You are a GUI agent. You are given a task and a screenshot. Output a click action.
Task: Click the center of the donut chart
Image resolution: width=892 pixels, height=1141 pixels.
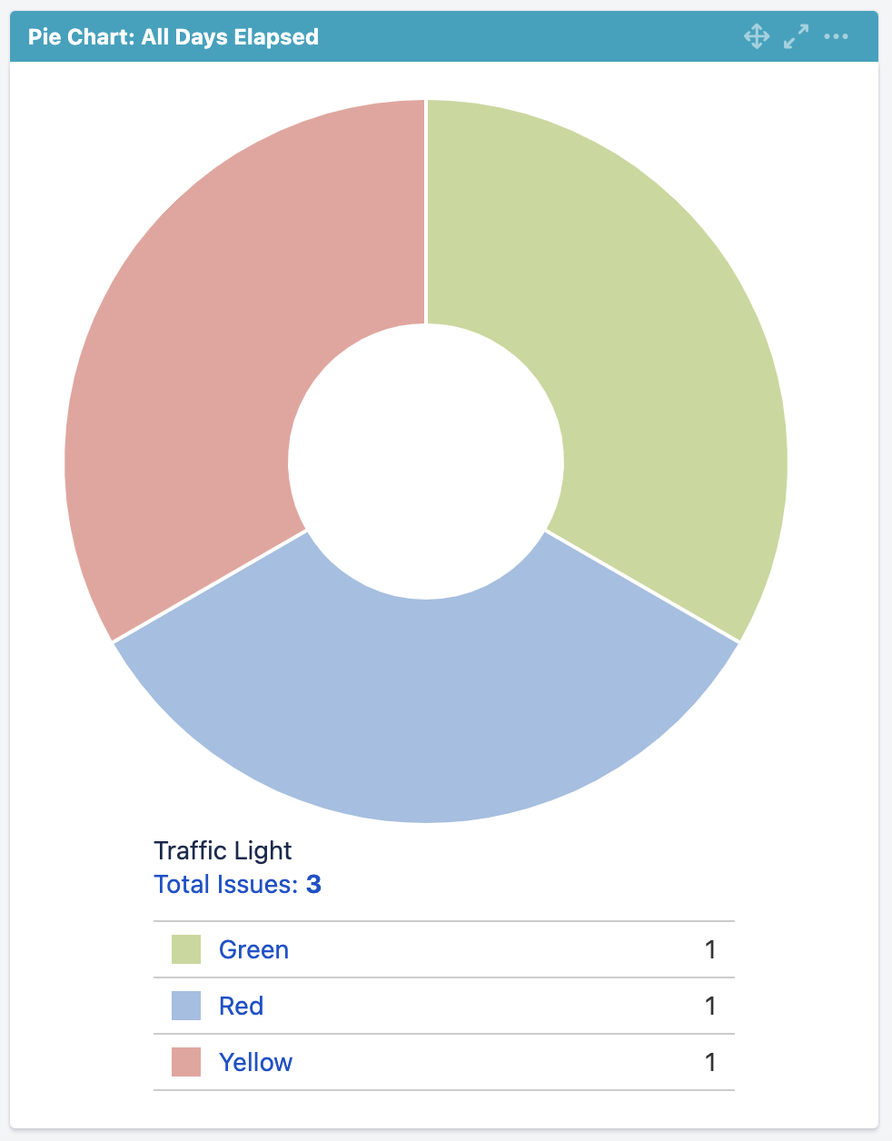[x=425, y=461]
